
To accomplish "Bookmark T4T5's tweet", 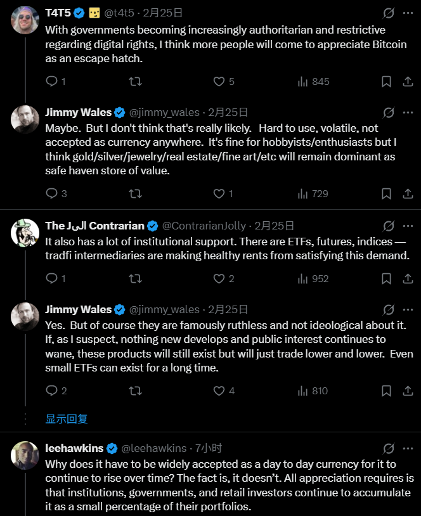I will click(386, 81).
